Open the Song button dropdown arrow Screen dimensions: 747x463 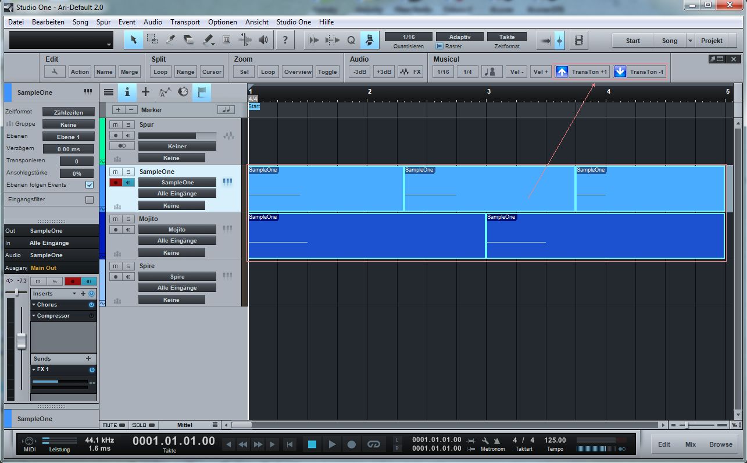click(x=690, y=41)
